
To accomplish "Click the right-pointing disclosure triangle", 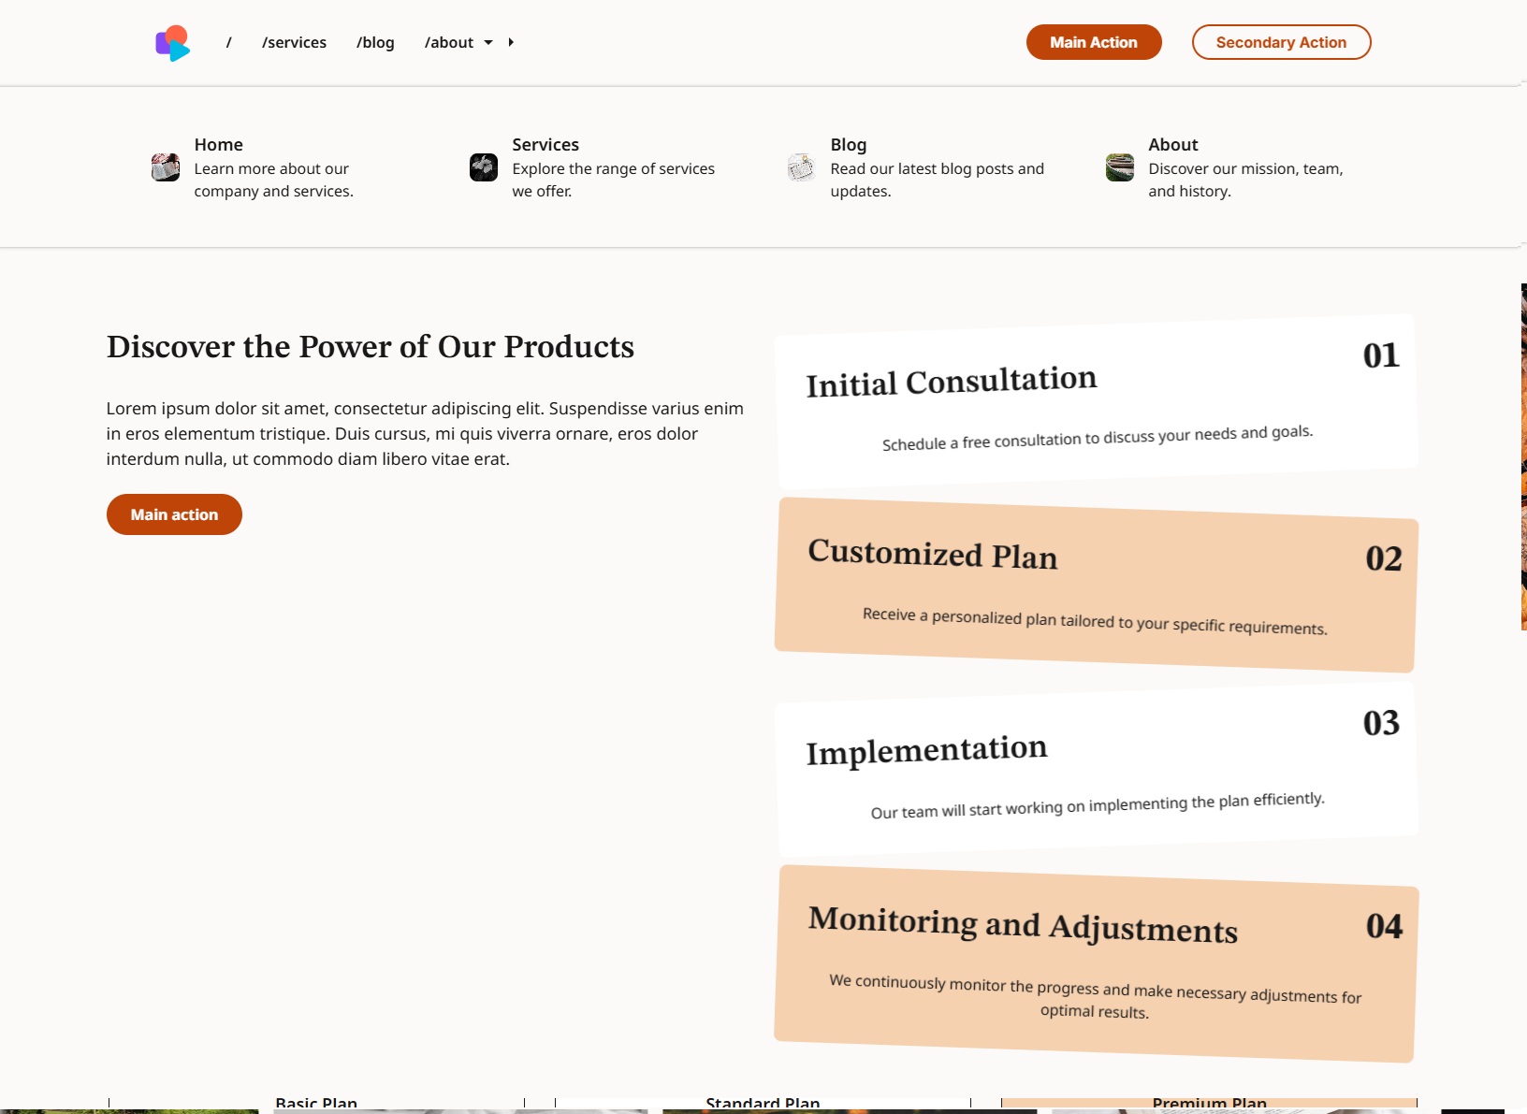I will pyautogui.click(x=511, y=43).
